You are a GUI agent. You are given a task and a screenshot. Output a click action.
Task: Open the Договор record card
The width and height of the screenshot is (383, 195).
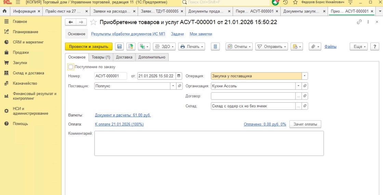pyautogui.click(x=305, y=96)
